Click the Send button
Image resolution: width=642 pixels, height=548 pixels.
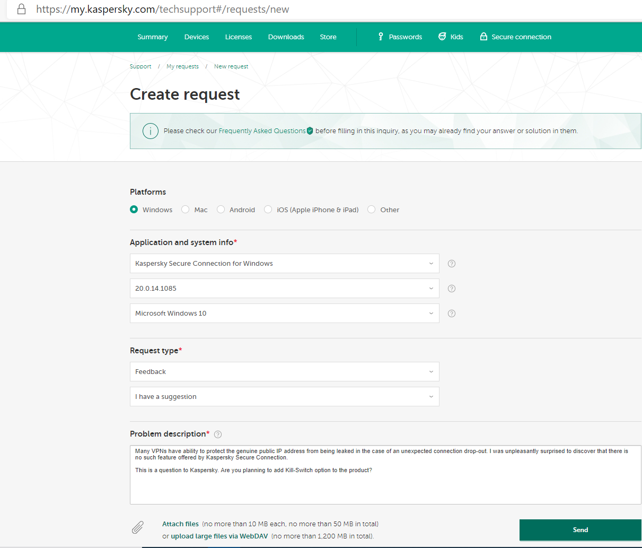pyautogui.click(x=581, y=530)
